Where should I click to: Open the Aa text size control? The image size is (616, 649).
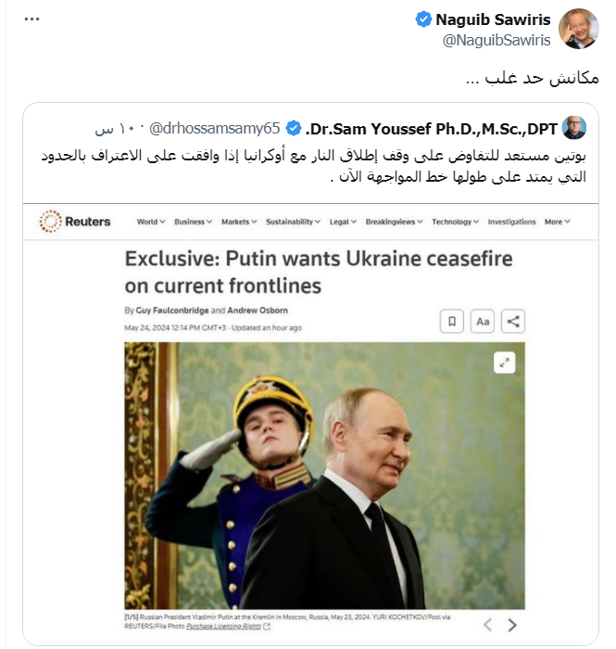tap(483, 322)
